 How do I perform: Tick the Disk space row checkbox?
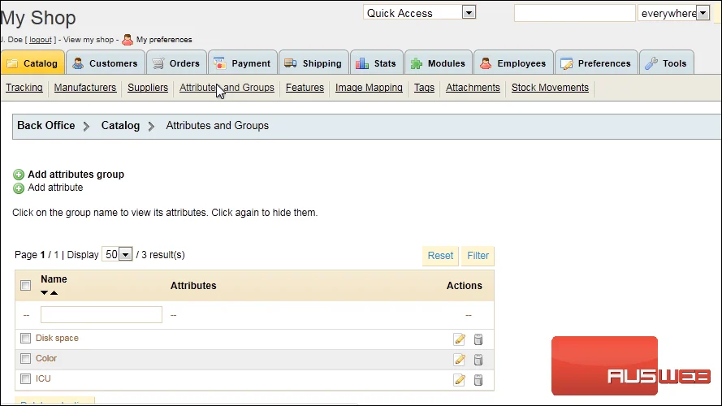(25, 339)
